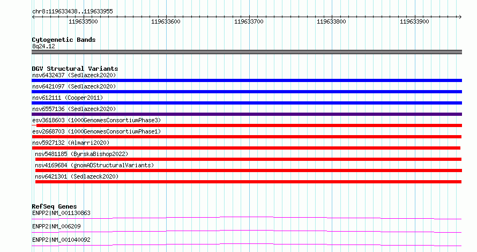The image size is (477, 252).
Task: Open variant label esv3618603 (1000GenomesConsortiumPhase3)
Action: coord(96,120)
